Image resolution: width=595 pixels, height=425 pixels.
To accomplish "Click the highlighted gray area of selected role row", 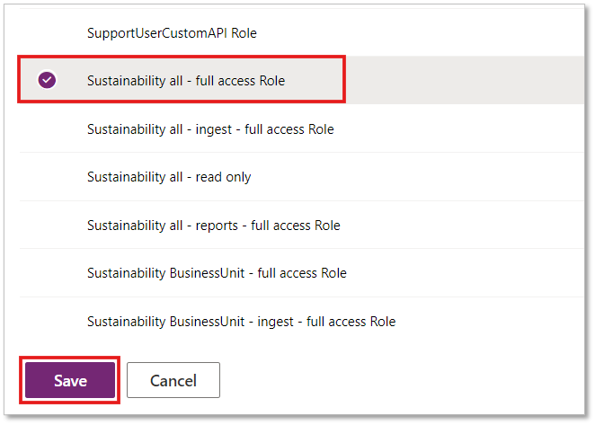I will click(x=465, y=80).
